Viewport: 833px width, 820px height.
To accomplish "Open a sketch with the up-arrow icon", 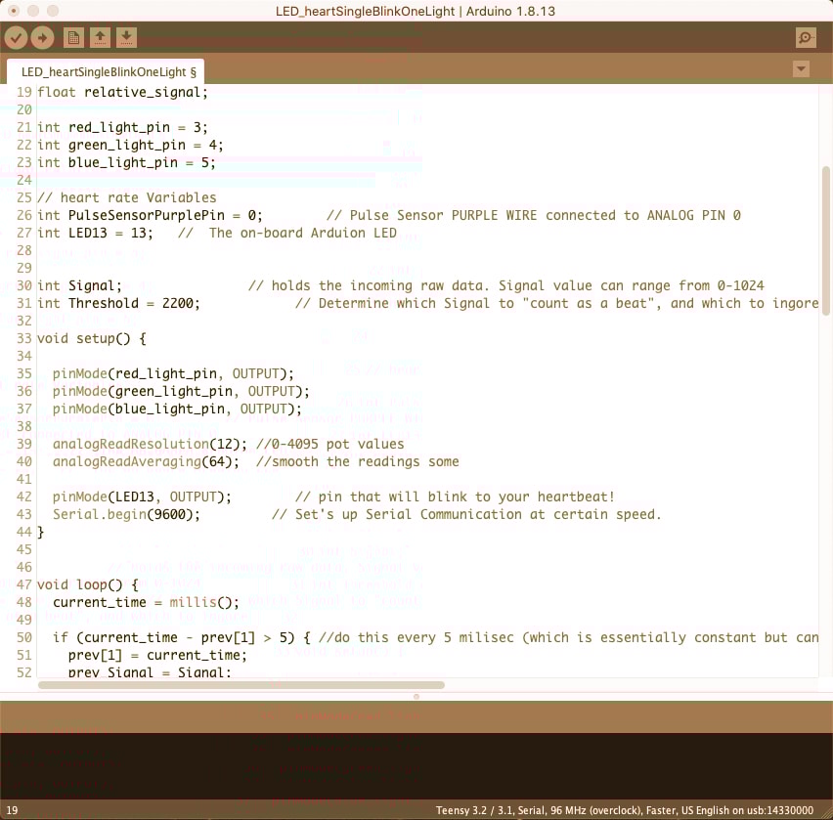I will tap(100, 38).
